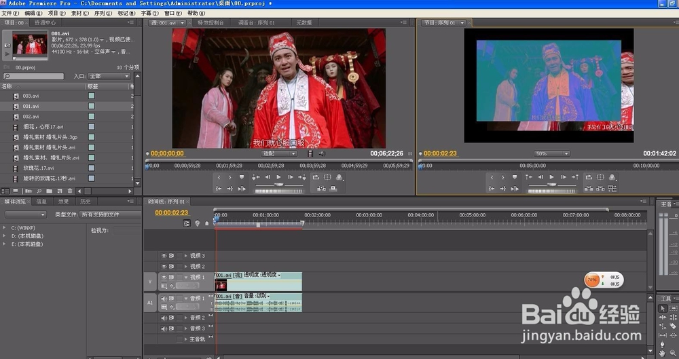Click Extract button in Program monitor
The image size is (679, 359).
click(600, 189)
